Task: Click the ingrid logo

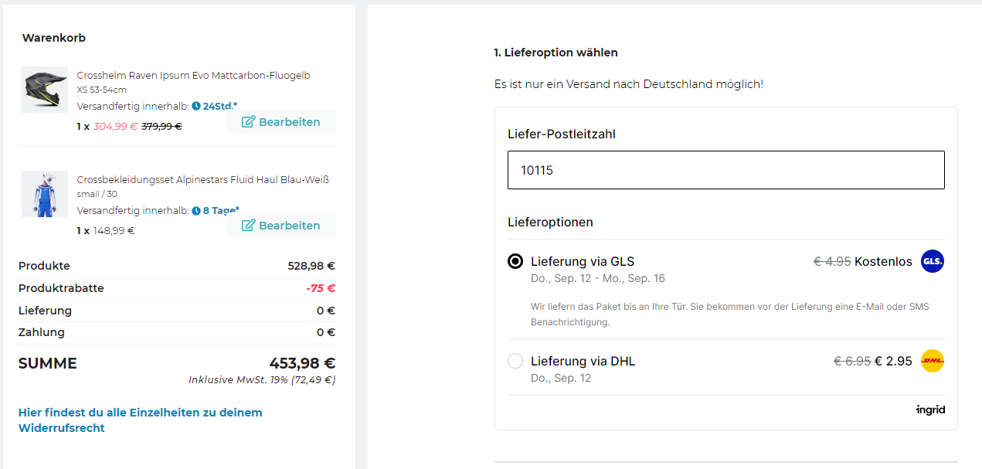Action: tap(930, 410)
